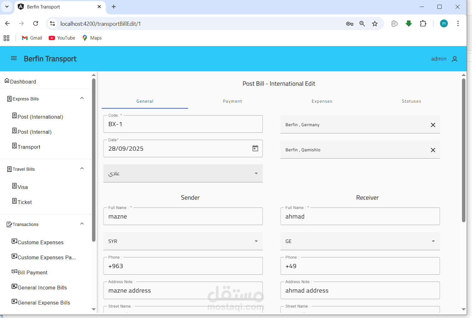Switch to the Statuses tab
The image size is (472, 318).
411,101
